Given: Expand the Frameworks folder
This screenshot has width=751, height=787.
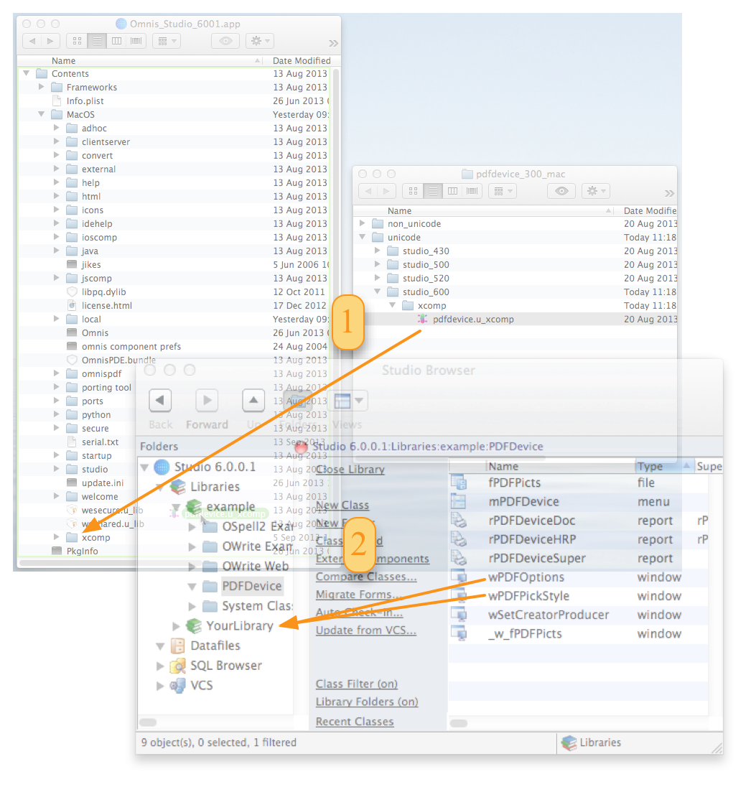Looking at the screenshot, I should pos(41,87).
